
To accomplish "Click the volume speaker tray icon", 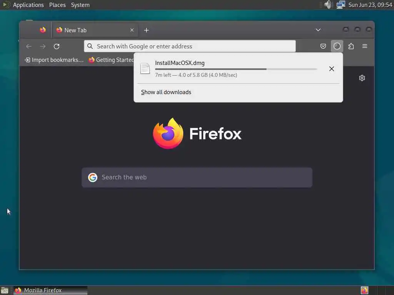I will tap(328, 5).
